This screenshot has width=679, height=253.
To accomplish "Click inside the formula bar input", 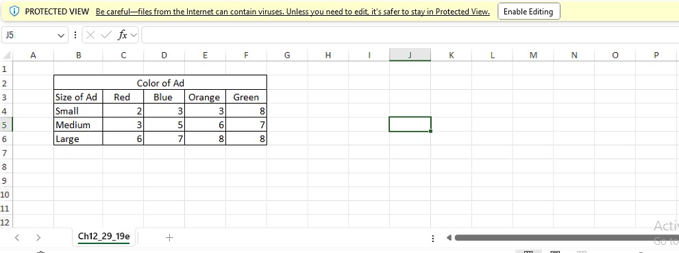I will pos(410,35).
